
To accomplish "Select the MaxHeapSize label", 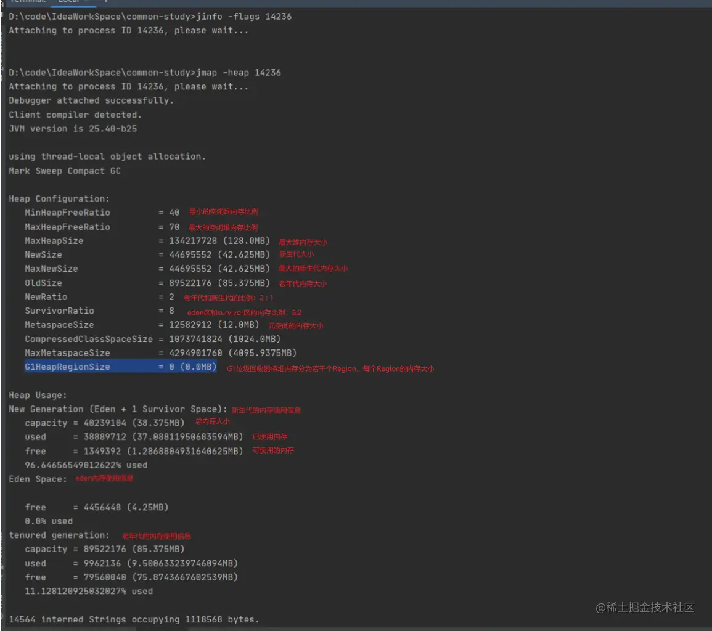I will (x=54, y=241).
